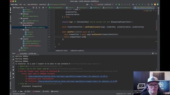Click the TypeScript 4.4.4 status bar widget

coord(121,94)
